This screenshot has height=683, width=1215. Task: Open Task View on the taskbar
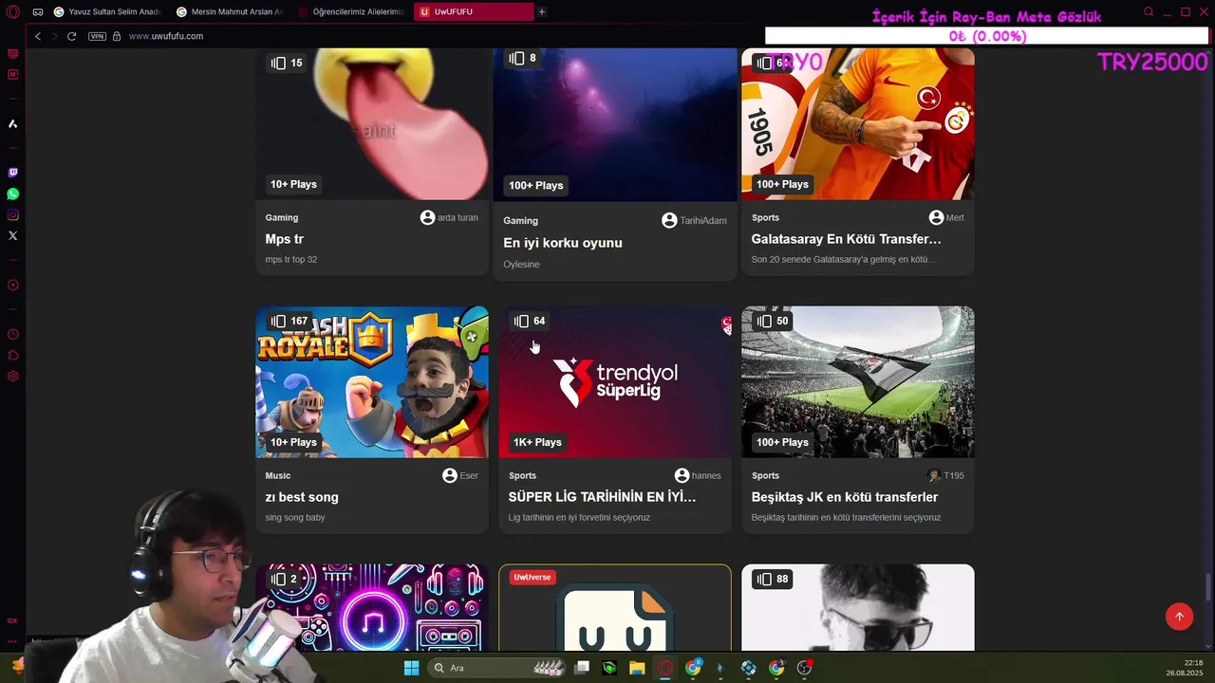[582, 668]
